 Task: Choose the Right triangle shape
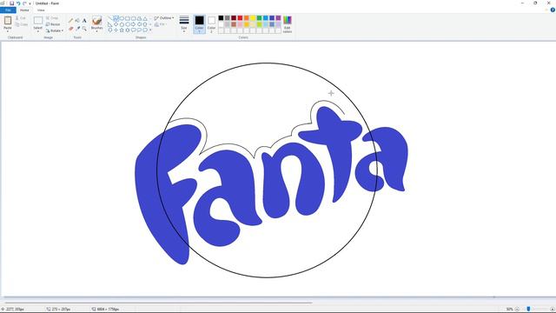click(x=110, y=24)
